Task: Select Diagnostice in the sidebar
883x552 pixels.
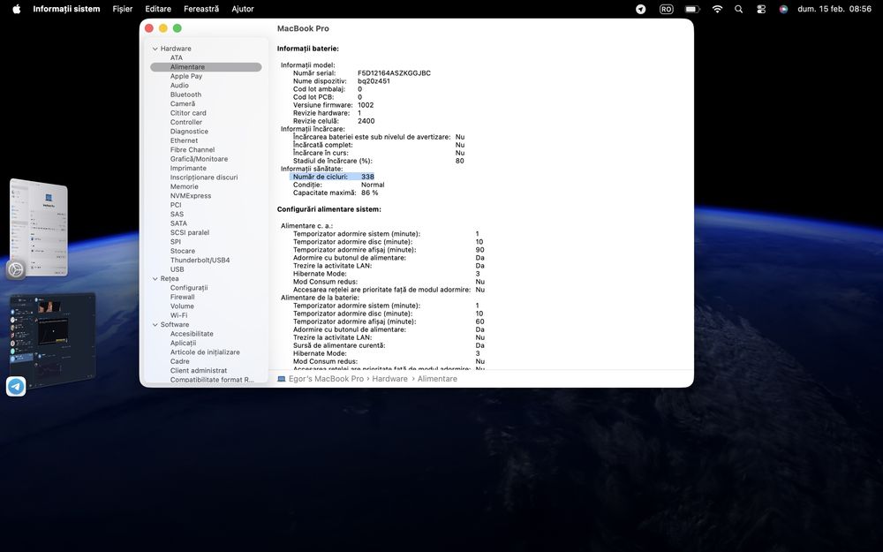Action: pyautogui.click(x=189, y=132)
